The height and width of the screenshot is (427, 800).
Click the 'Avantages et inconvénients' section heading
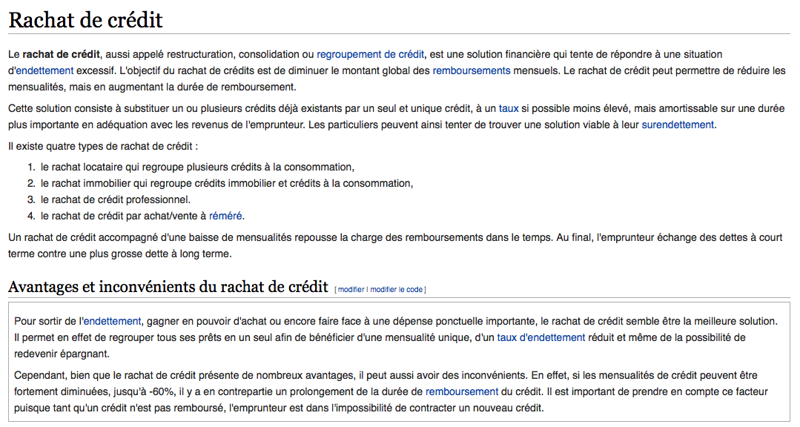[x=168, y=287]
